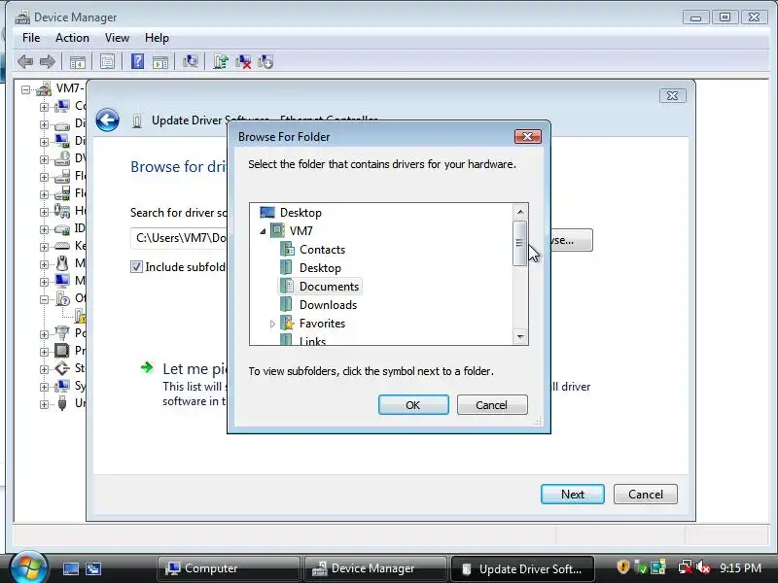Click the Let me pick green arrow option

[147, 367]
